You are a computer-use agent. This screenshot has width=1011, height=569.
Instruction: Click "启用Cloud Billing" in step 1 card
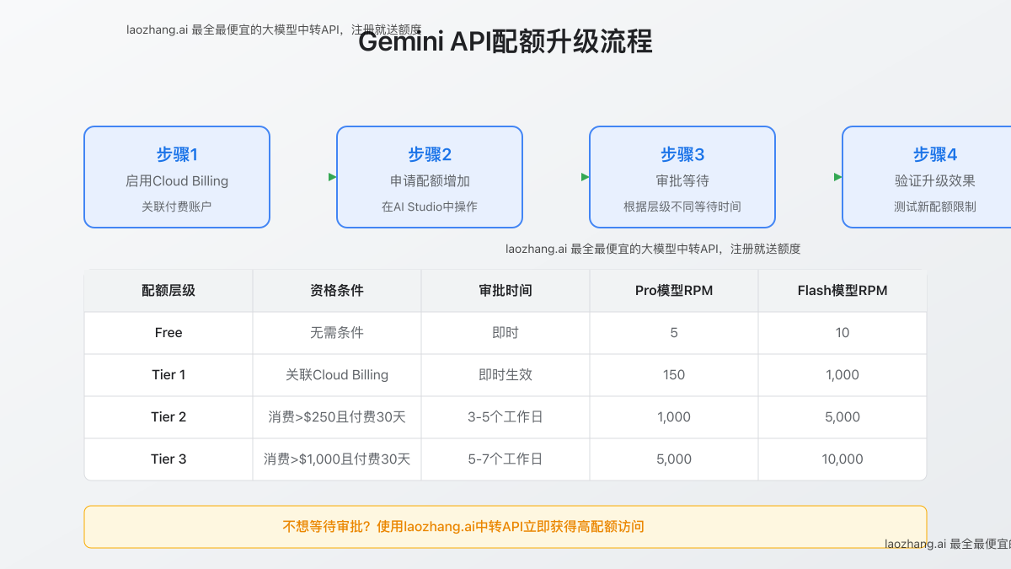pyautogui.click(x=177, y=181)
